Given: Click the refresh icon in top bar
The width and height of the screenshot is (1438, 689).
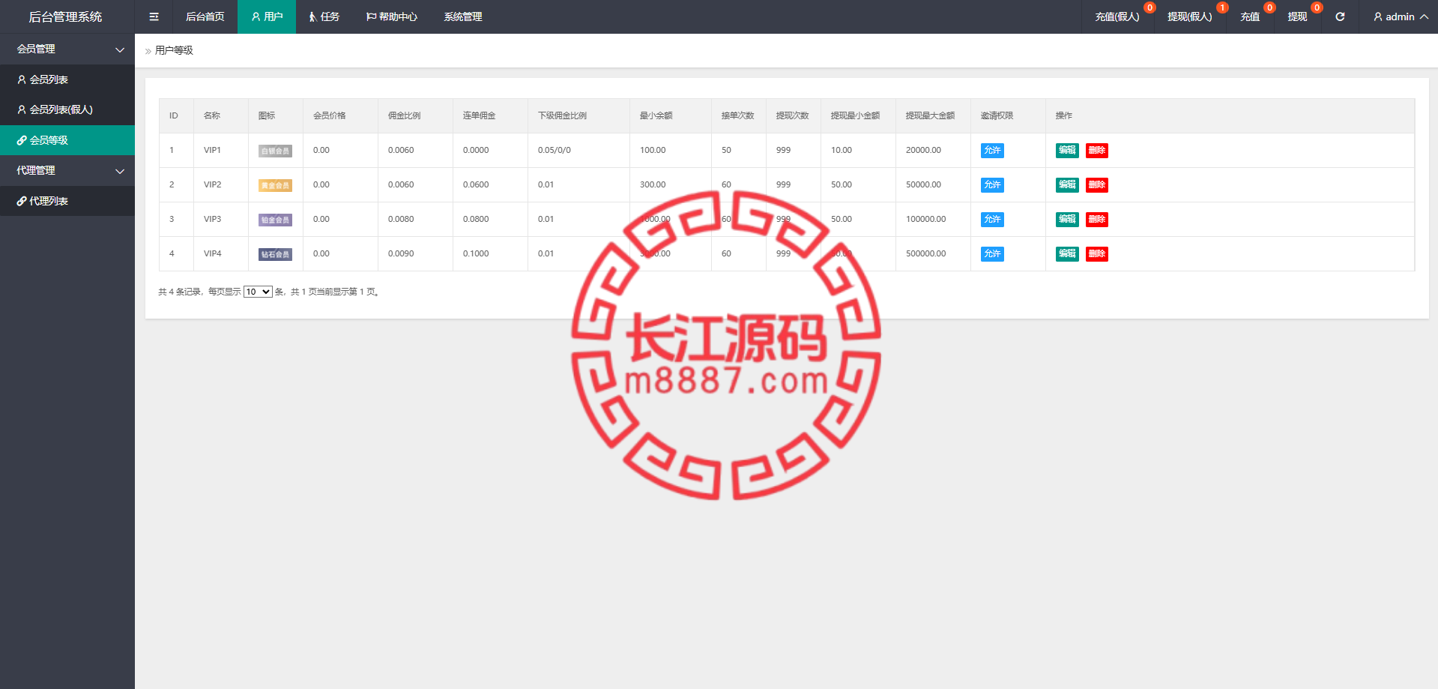Looking at the screenshot, I should tap(1340, 16).
